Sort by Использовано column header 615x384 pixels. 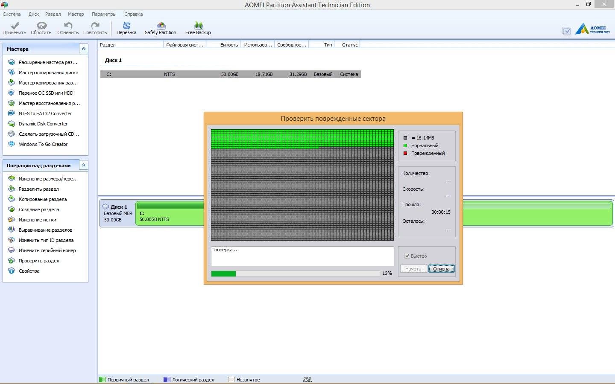pos(258,44)
